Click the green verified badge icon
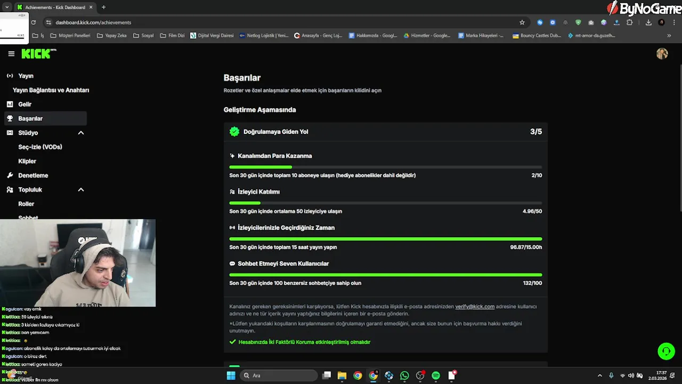 (x=234, y=132)
